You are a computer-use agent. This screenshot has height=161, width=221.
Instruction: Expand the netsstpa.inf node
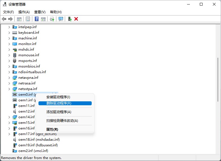click(9, 89)
